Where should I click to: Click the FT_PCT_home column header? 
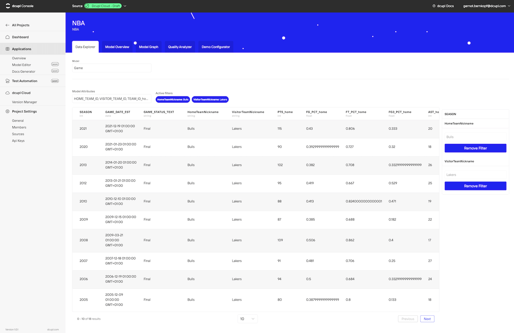click(356, 112)
